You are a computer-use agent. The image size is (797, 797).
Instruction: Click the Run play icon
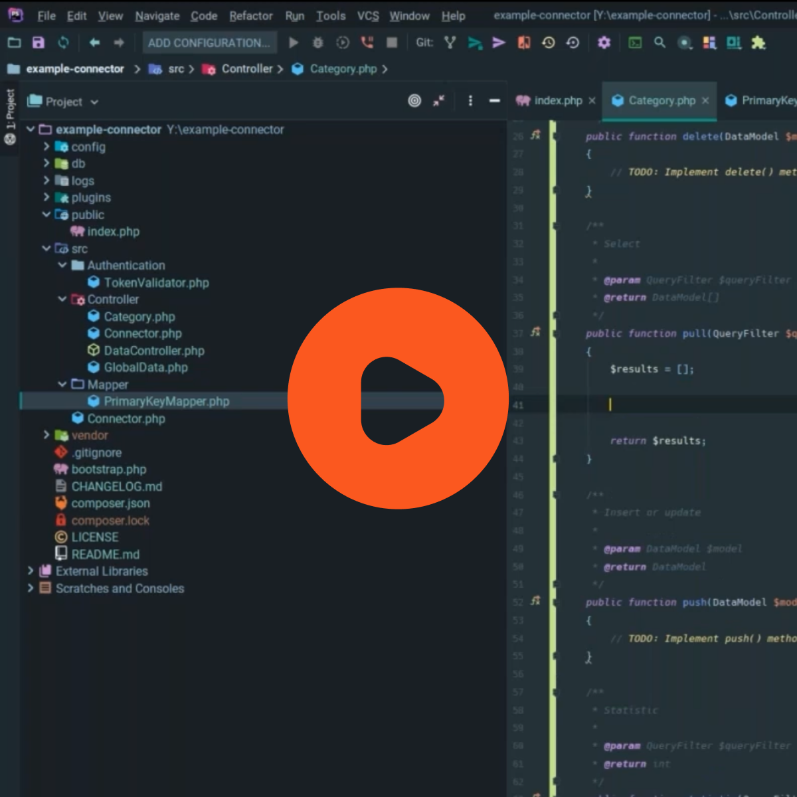[x=294, y=43]
